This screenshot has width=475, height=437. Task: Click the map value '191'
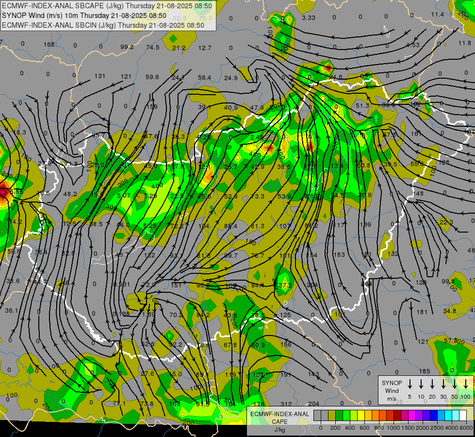pyautogui.click(x=286, y=374)
